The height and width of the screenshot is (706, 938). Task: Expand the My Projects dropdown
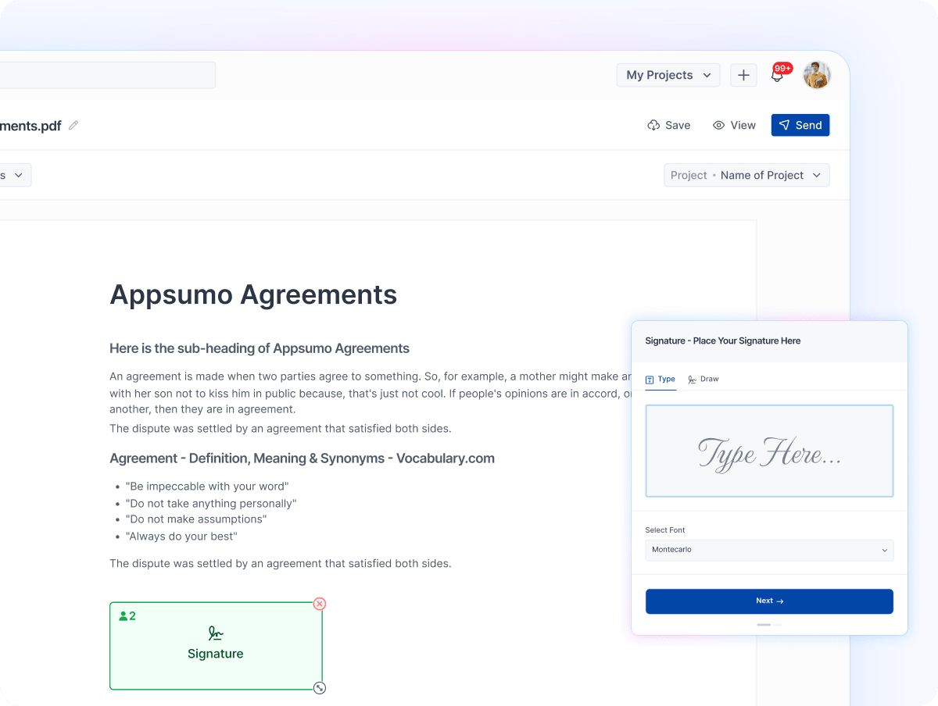(x=668, y=75)
